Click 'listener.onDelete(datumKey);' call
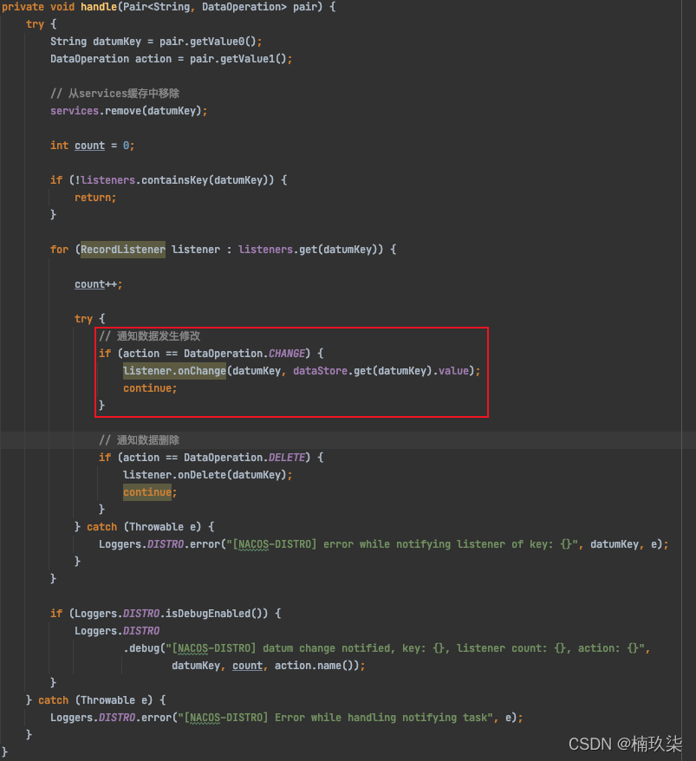This screenshot has width=696, height=761. [x=208, y=475]
